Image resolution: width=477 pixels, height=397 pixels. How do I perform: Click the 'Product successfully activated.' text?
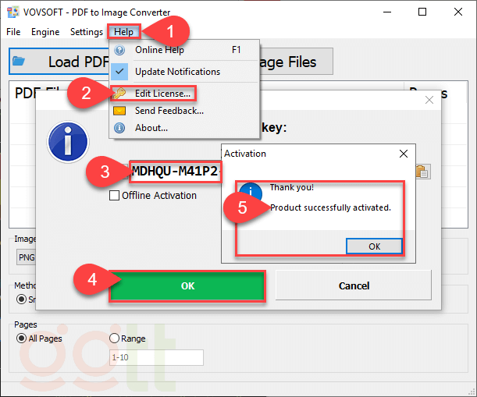click(330, 207)
